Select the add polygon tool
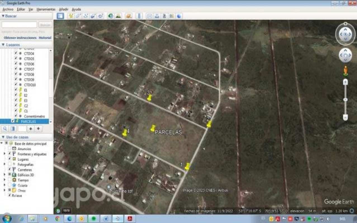The width and height of the screenshot is (357, 223). click(78, 16)
